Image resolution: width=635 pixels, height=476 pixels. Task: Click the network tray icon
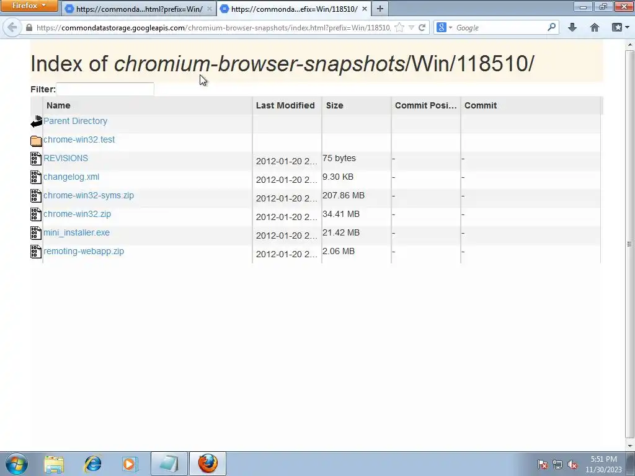557,465
